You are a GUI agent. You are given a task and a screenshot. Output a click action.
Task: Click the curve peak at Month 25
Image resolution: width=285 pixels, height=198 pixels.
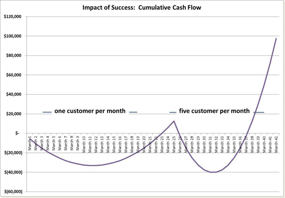(174, 121)
